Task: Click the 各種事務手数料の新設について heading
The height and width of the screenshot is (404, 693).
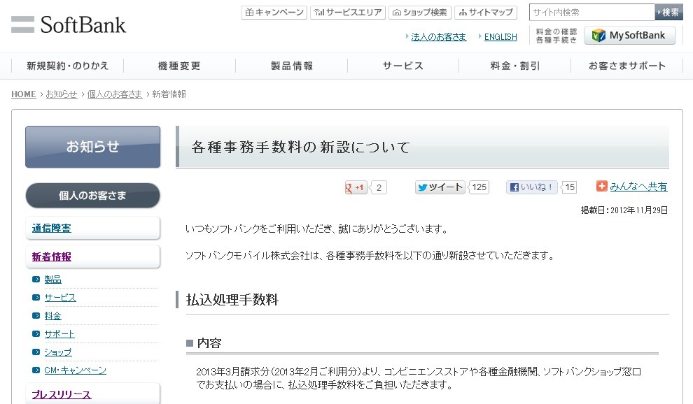Action: coord(301,147)
